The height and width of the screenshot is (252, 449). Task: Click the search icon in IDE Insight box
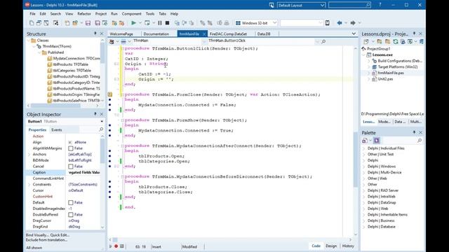[x=368, y=5]
